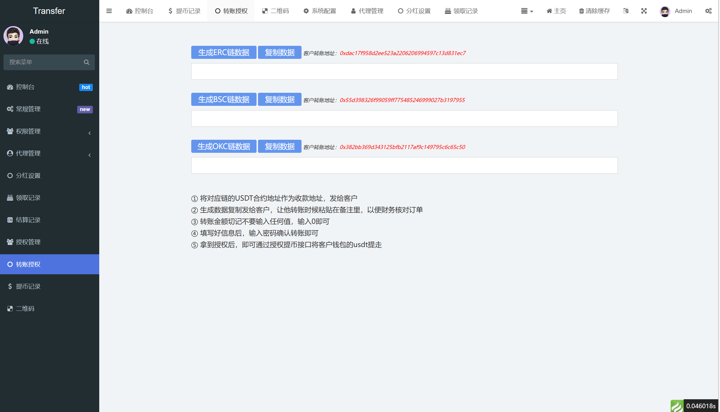This screenshot has height=412, width=720.
Task: Focus the OKC chain data text box
Action: (x=404, y=166)
